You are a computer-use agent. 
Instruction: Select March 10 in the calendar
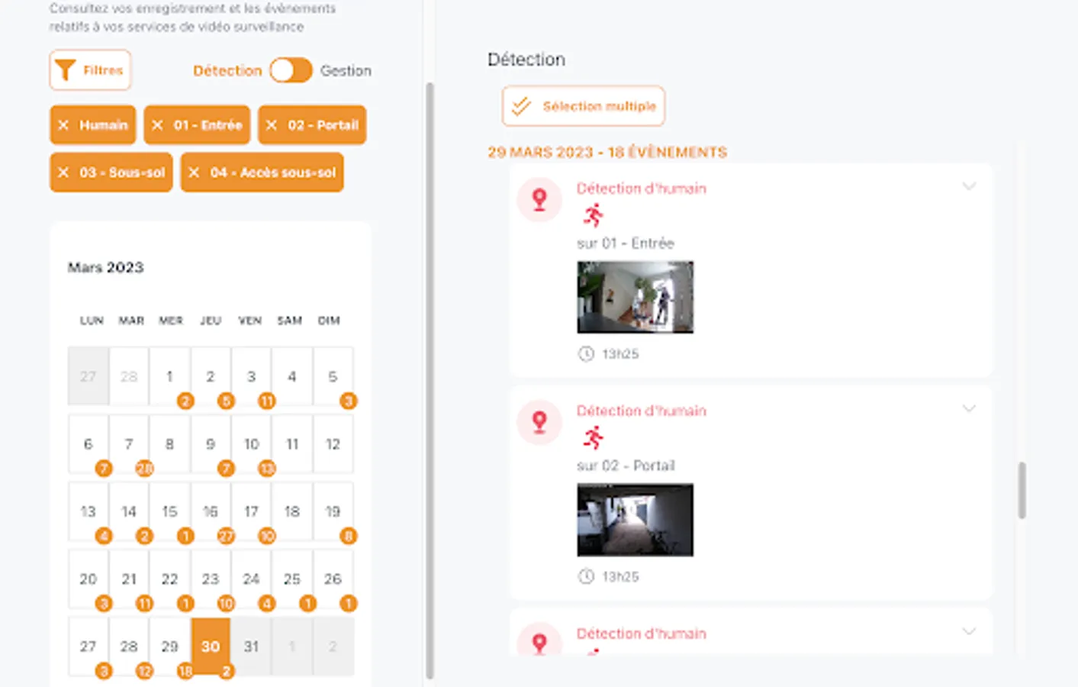(251, 444)
